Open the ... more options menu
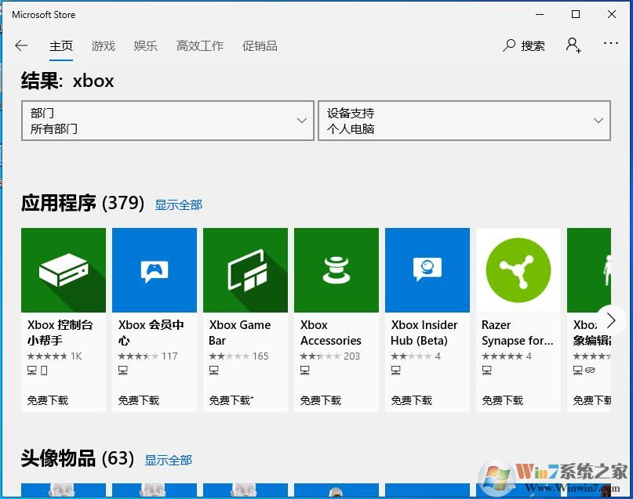633x499 pixels. coord(611,45)
